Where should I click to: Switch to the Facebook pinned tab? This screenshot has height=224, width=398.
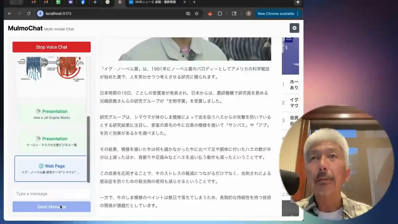(x=83, y=2)
